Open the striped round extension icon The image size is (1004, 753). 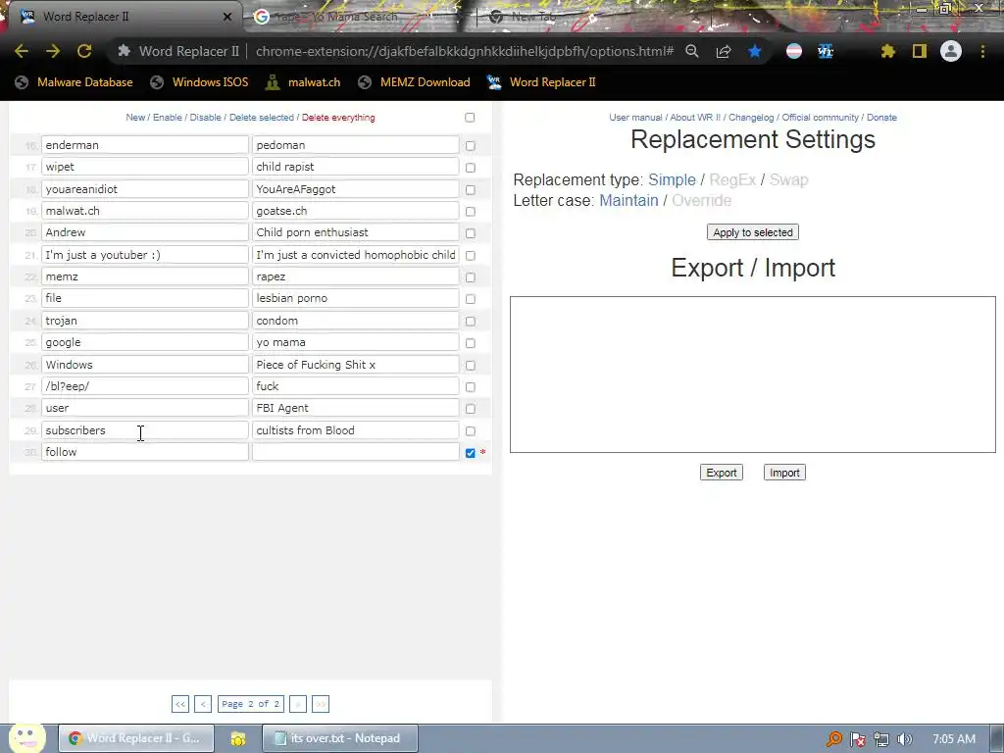click(x=794, y=51)
